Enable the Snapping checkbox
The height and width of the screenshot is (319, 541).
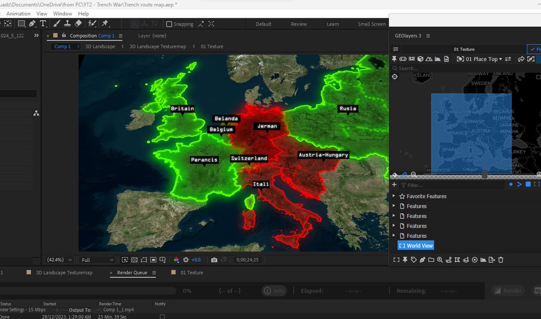point(170,24)
